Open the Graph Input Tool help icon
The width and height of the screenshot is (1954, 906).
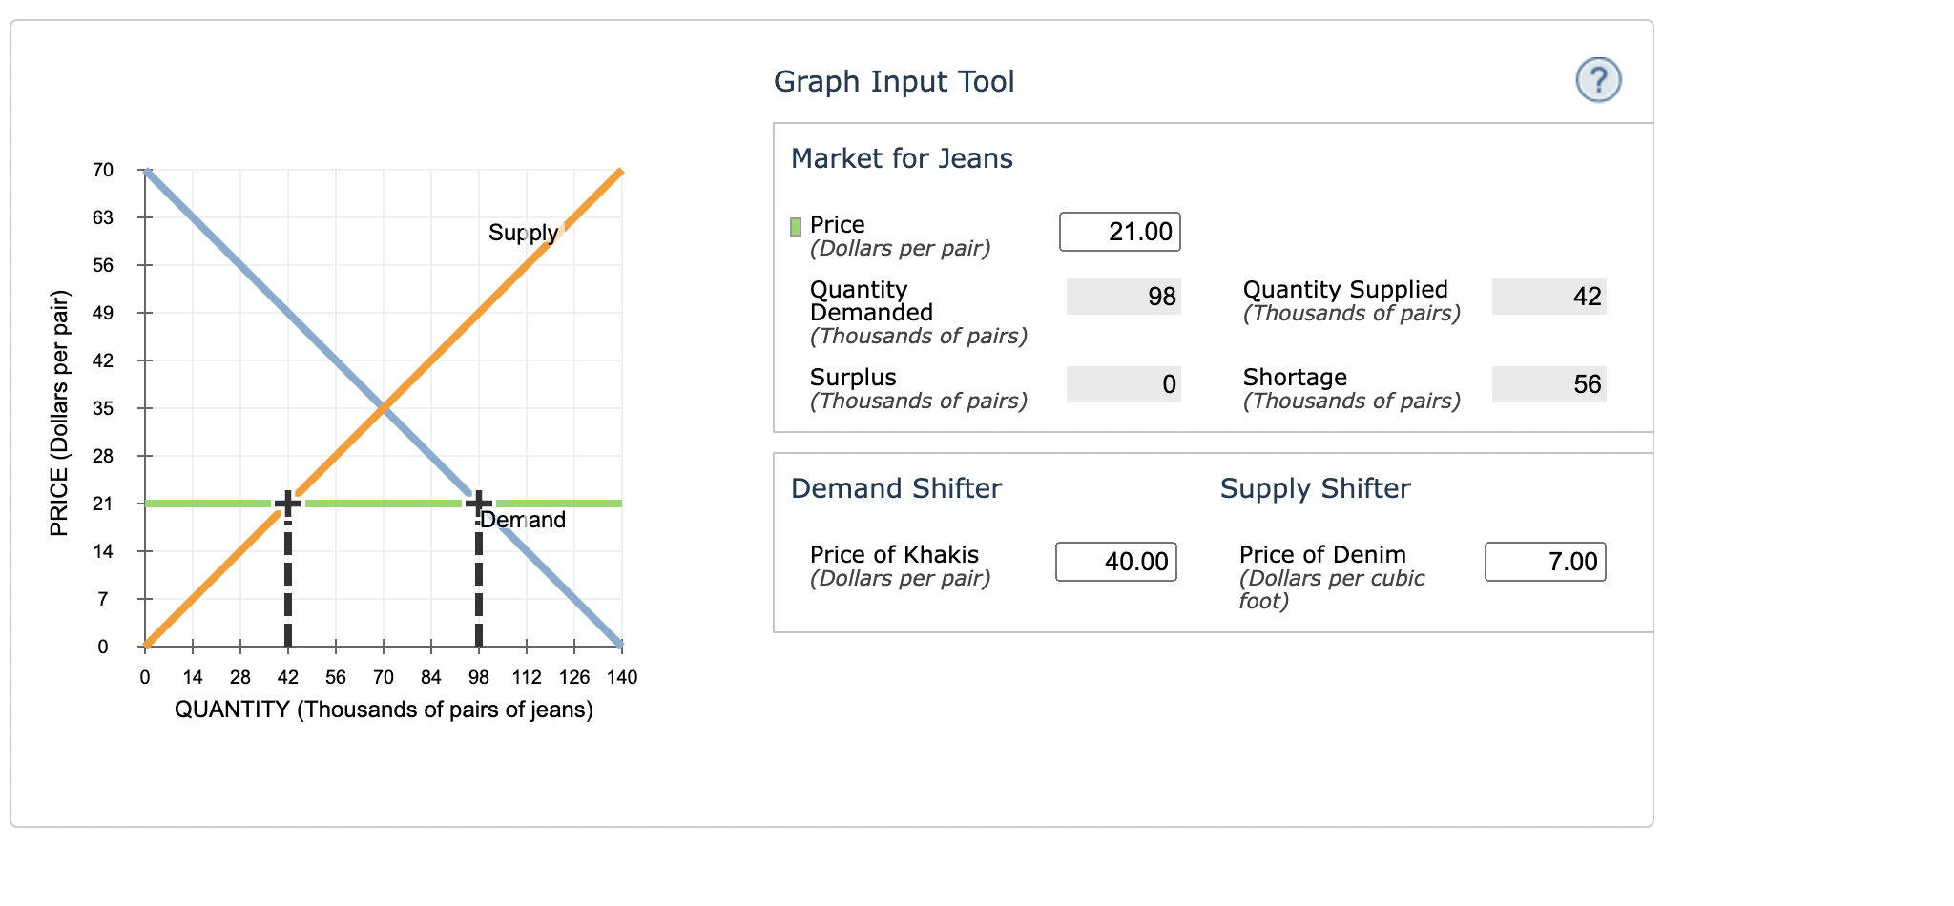pyautogui.click(x=1598, y=81)
